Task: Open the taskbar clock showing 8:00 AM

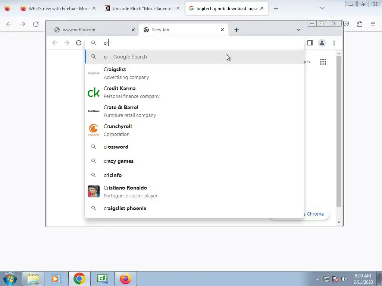Action: pos(363,279)
